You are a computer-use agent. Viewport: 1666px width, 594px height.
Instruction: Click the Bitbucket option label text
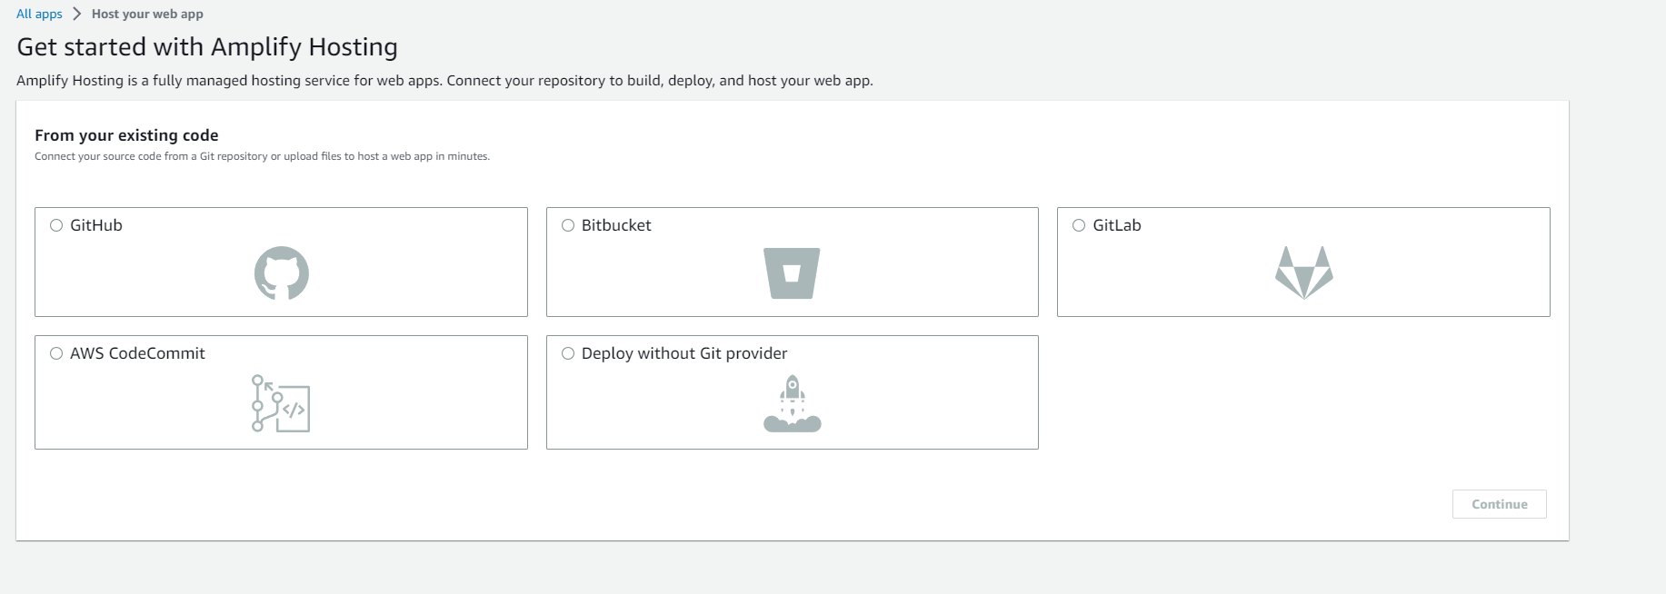616,225
